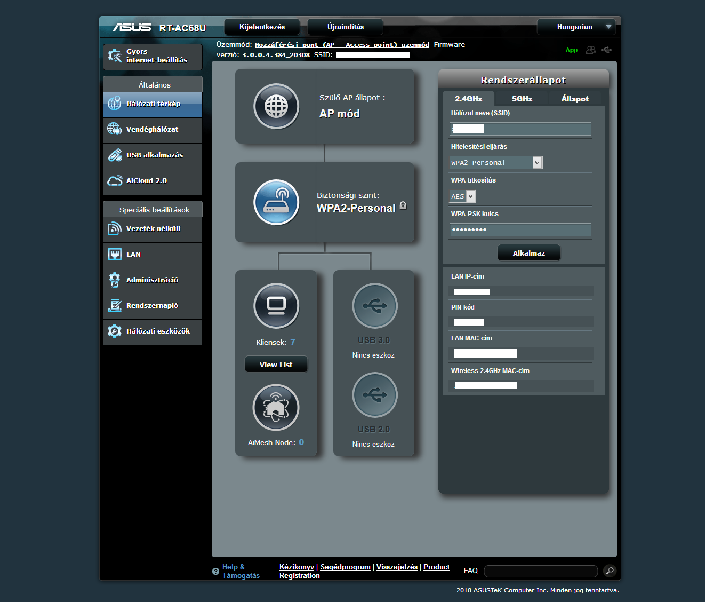Image resolution: width=705 pixels, height=602 pixels.
Task: Open Gyors internet-beállítás quick setup icon
Action: 115,56
